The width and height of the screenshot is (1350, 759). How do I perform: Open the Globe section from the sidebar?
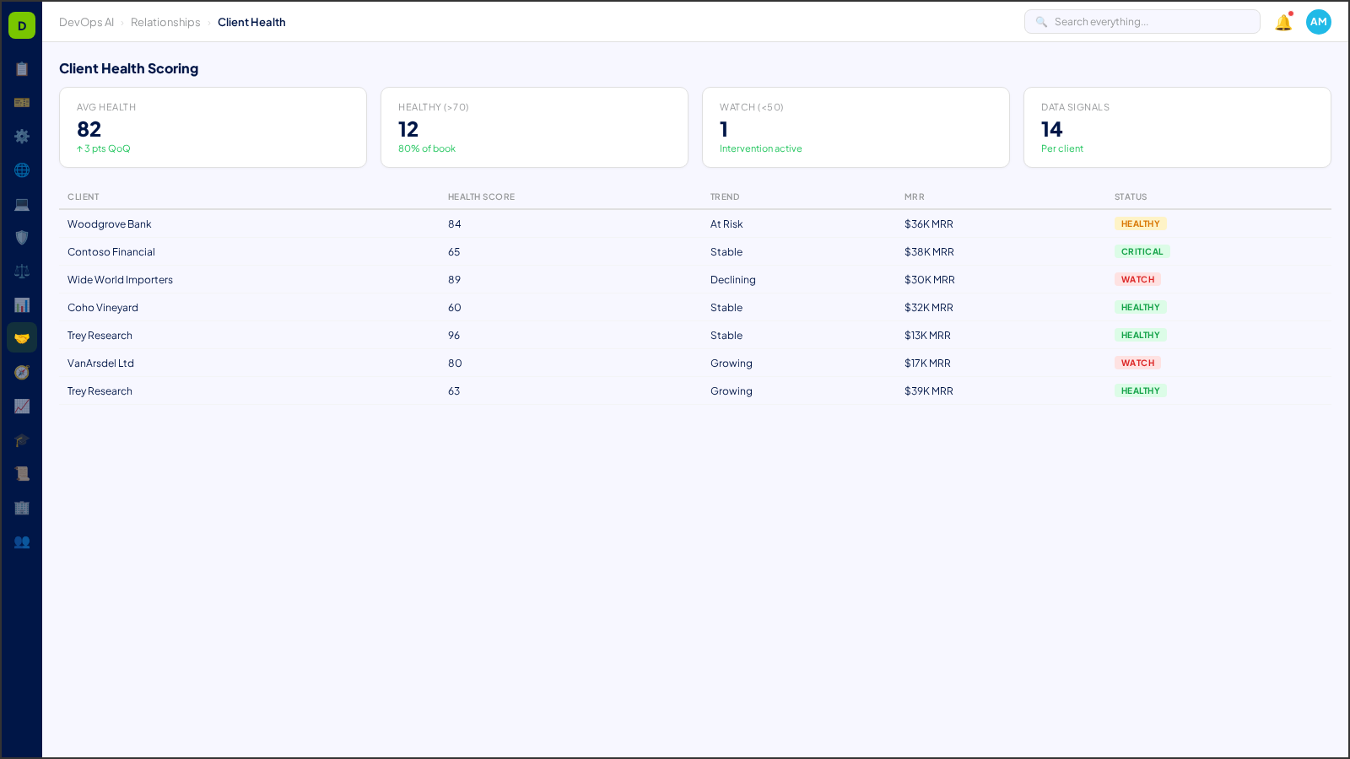[x=22, y=170]
